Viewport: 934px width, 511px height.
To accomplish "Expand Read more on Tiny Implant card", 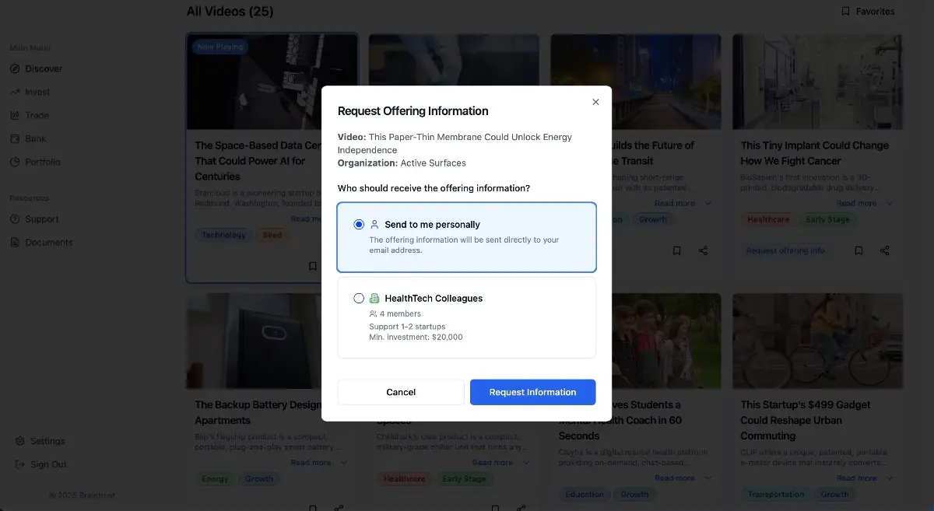I will pyautogui.click(x=864, y=204).
